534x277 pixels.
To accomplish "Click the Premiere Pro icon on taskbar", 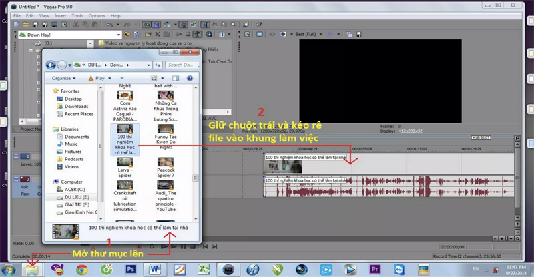I will (374, 270).
